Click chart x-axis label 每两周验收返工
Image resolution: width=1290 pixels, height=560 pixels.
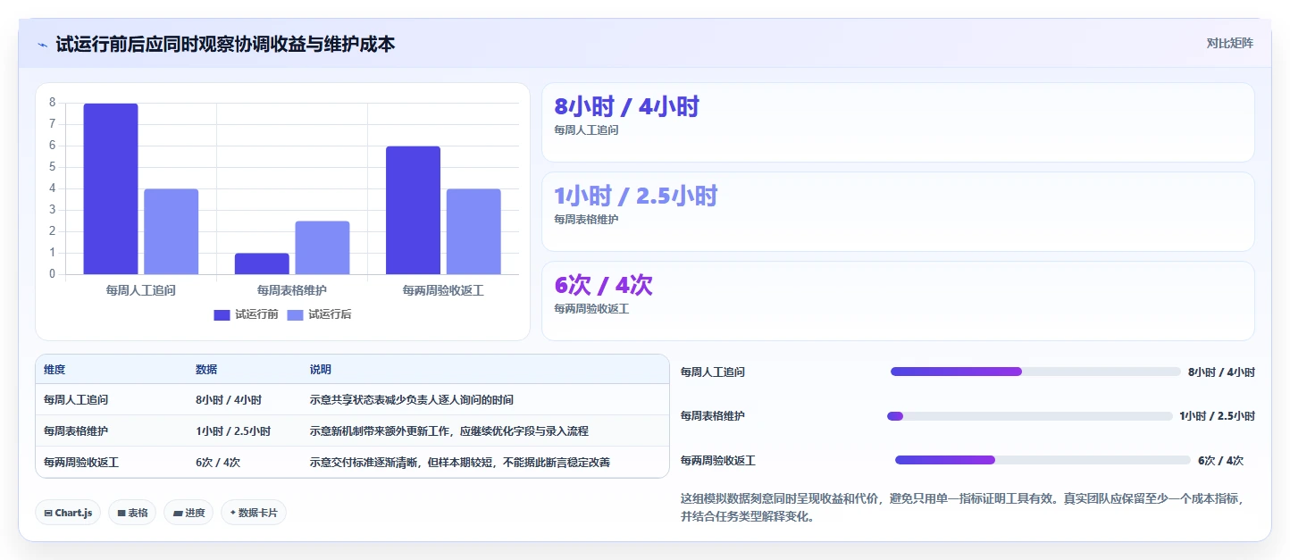coord(443,290)
